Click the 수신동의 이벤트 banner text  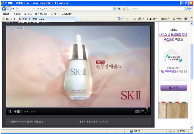[x=173, y=39]
